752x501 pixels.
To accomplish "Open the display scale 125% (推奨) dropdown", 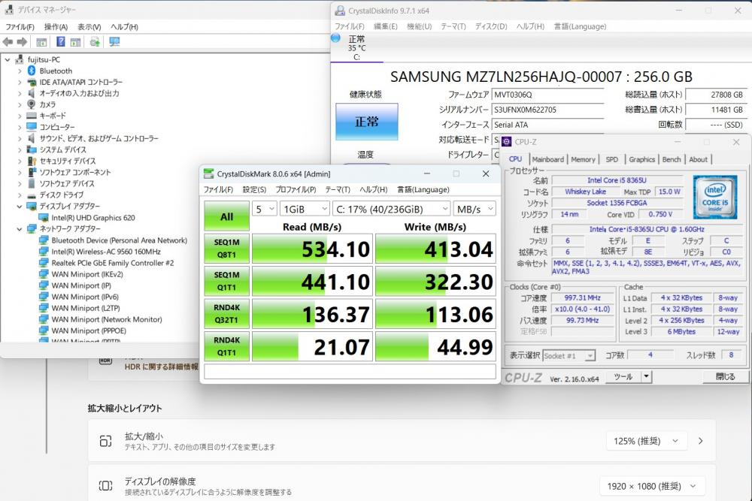I will (x=646, y=441).
